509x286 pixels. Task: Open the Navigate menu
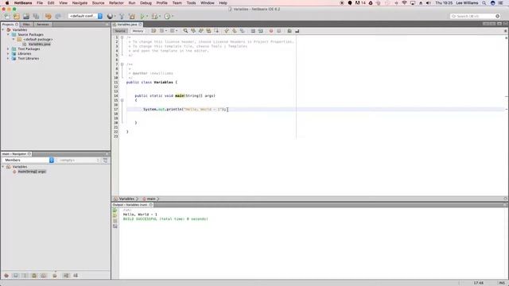80,3
